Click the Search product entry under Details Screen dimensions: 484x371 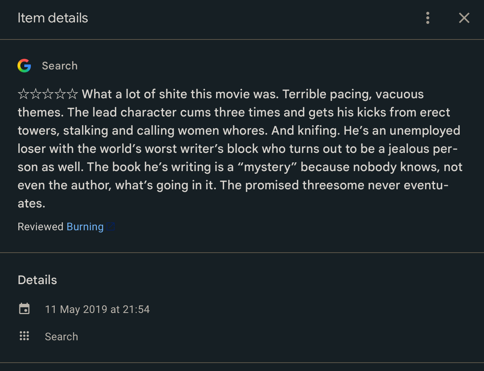(x=62, y=336)
